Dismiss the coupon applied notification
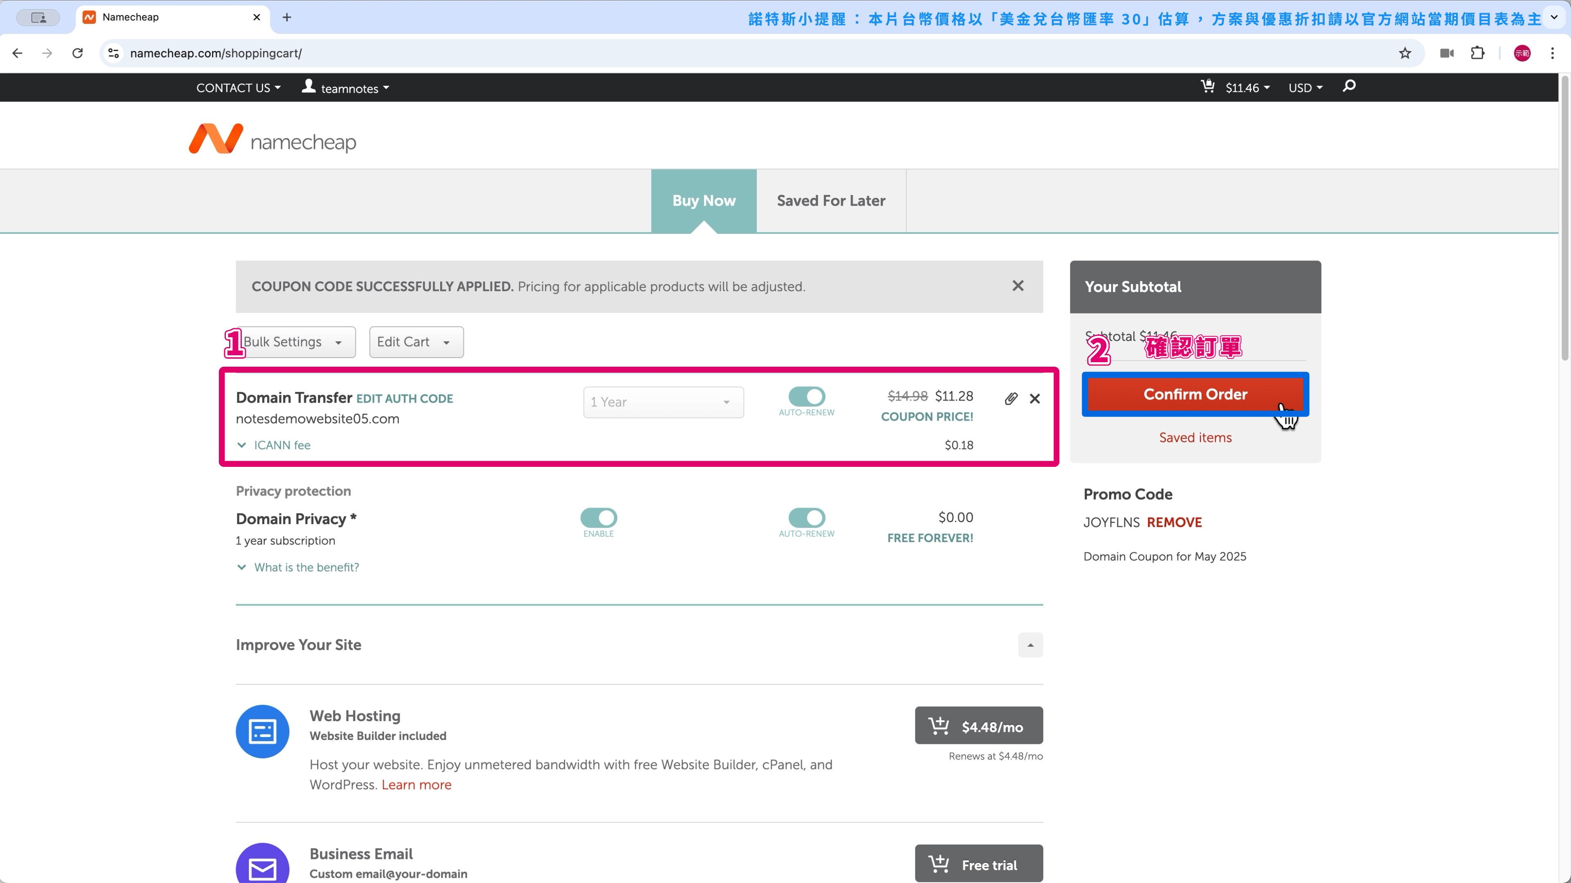The image size is (1571, 883). 1018,286
